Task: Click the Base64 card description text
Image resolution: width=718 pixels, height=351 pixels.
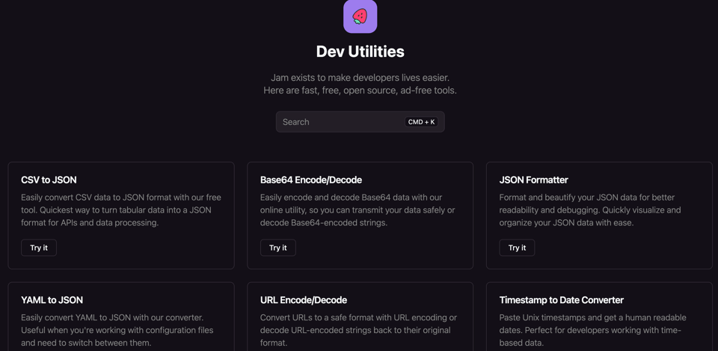Action: tap(358, 210)
